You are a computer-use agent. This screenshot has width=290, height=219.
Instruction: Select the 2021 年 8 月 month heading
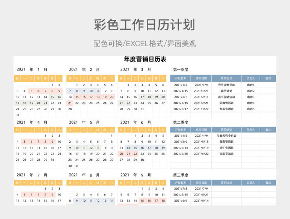84,175
